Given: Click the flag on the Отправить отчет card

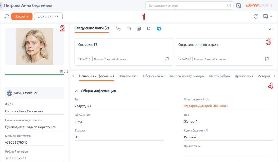Looking at the screenshot, I should coord(267,59).
